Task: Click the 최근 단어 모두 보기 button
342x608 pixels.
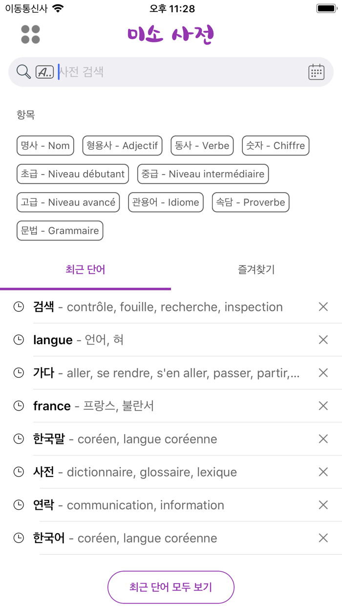Action: [171, 587]
